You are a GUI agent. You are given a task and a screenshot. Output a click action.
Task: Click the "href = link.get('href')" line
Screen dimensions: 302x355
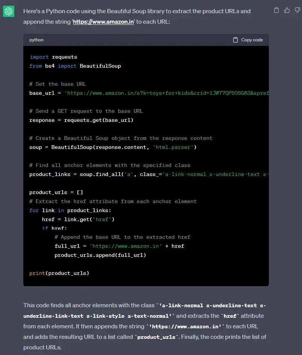click(78, 219)
